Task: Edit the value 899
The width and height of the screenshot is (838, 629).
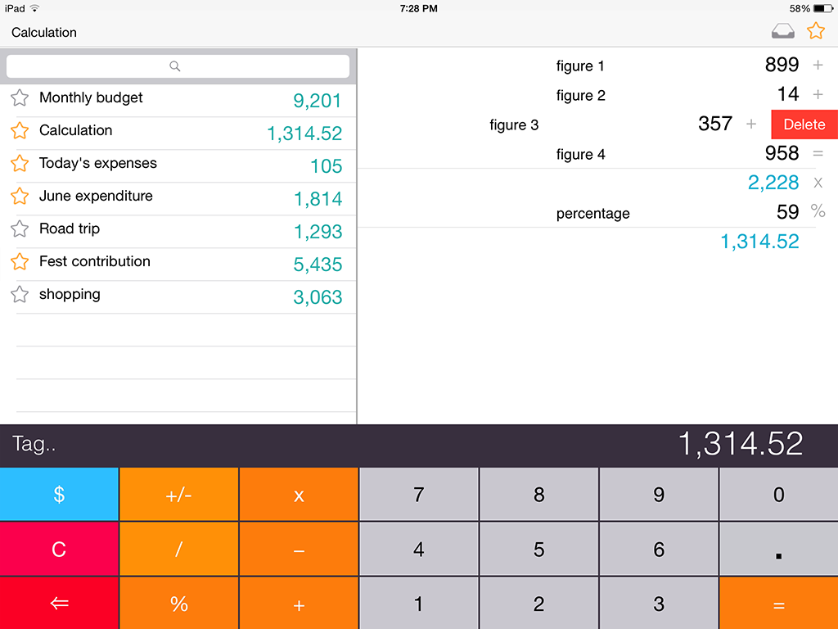Action: 782,65
